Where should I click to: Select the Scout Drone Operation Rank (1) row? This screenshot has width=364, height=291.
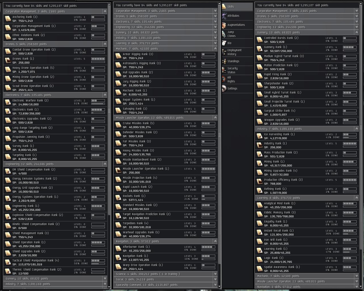point(55,88)
